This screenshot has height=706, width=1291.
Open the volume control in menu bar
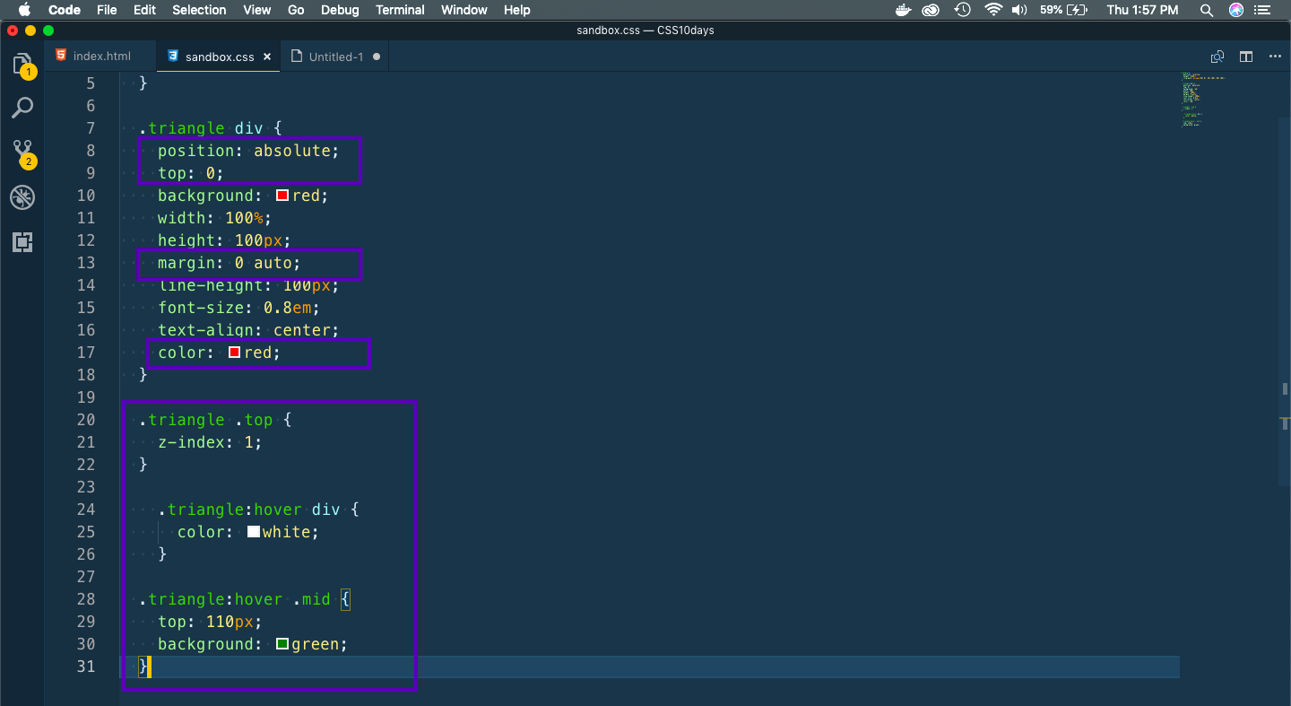(x=1019, y=10)
